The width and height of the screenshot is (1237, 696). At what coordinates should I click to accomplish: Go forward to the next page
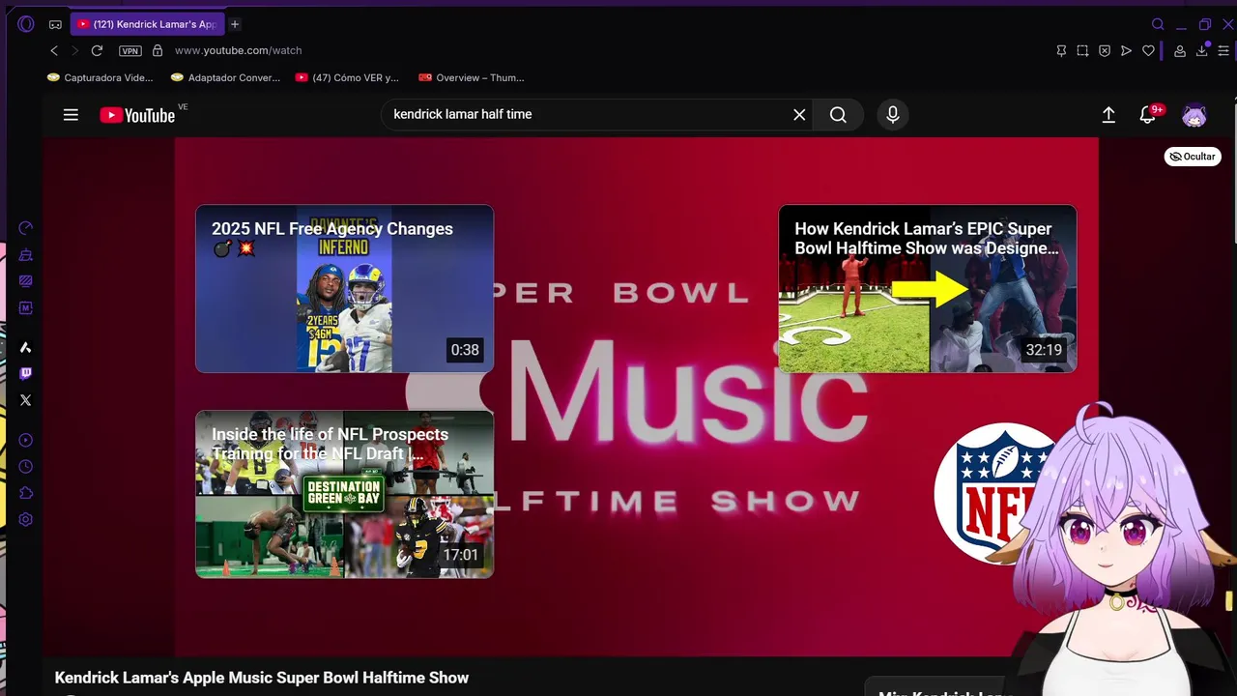click(74, 50)
